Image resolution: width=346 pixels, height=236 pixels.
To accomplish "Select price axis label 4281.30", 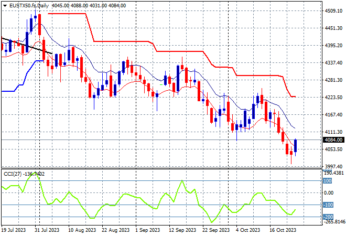I will 333,80.
